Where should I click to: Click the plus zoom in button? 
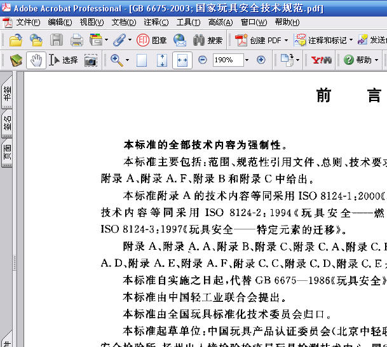coord(261,60)
